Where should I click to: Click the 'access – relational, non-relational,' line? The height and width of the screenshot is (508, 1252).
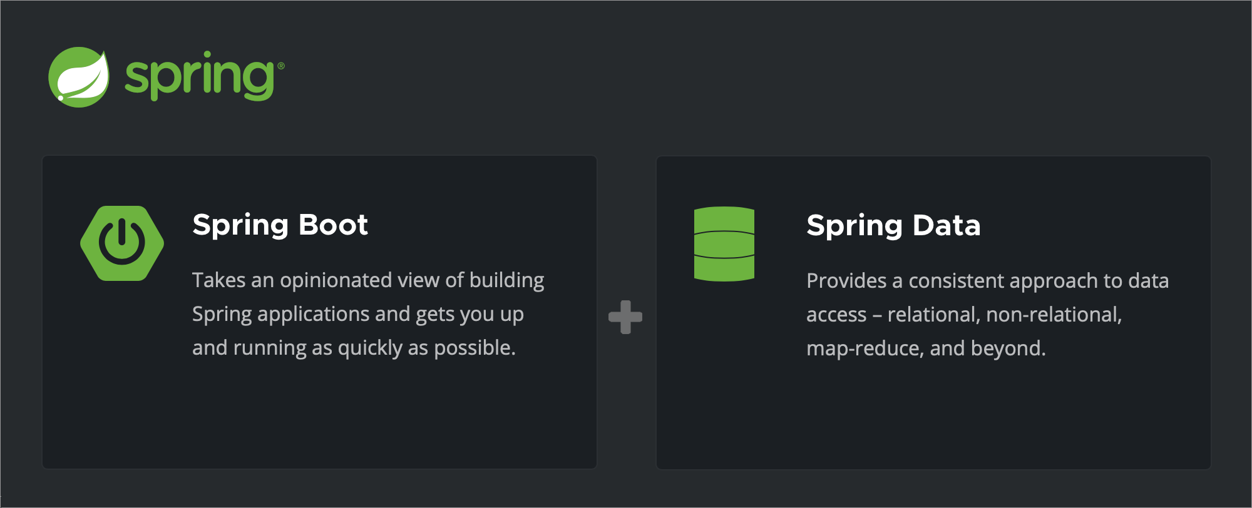pos(964,315)
